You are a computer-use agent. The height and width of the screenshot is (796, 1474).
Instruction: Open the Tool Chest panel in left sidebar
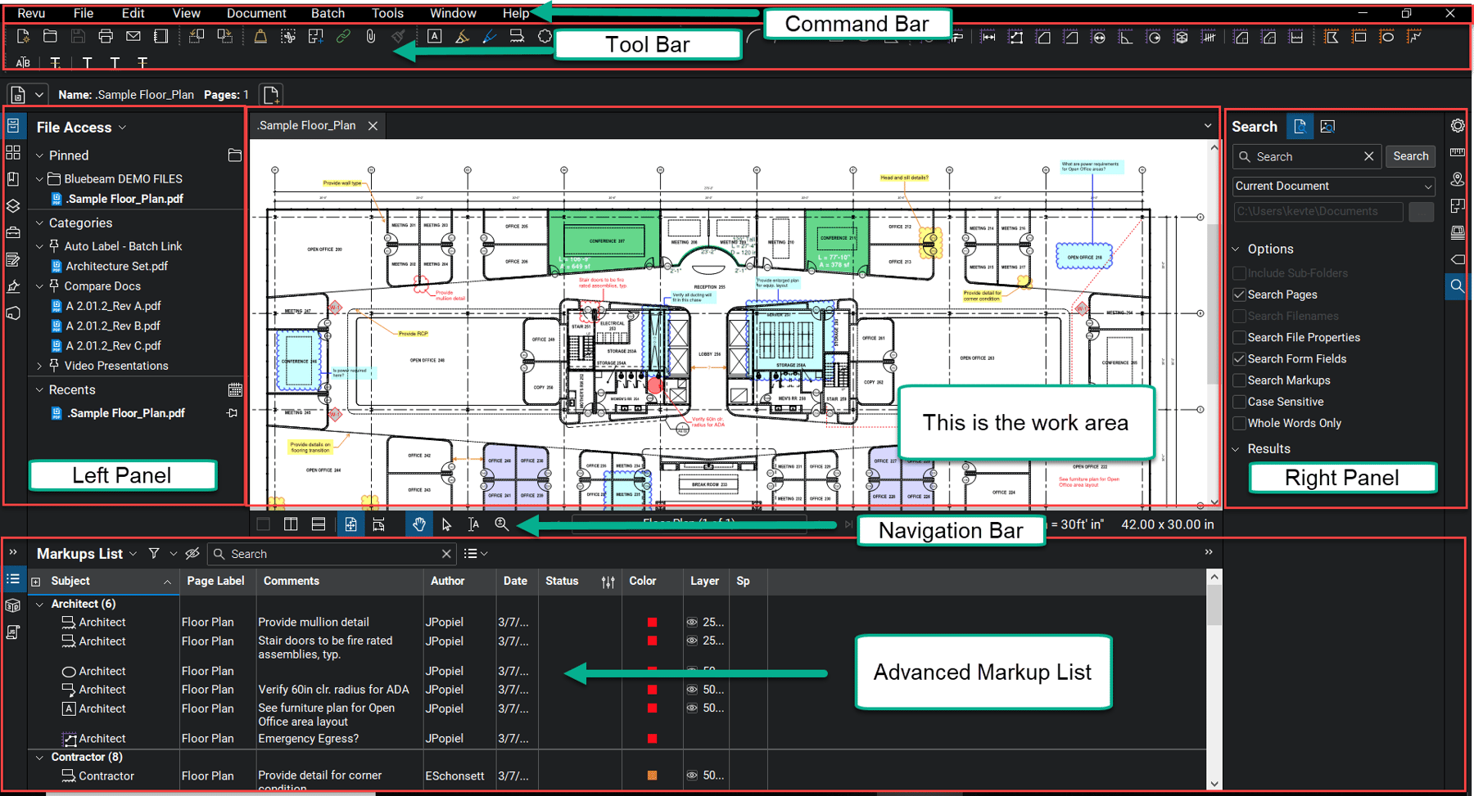click(x=14, y=233)
